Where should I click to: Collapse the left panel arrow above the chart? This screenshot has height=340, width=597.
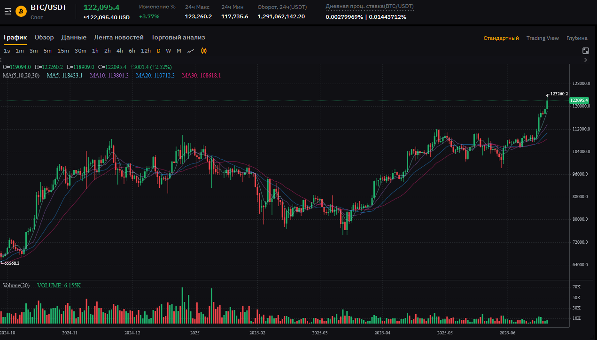2,60
